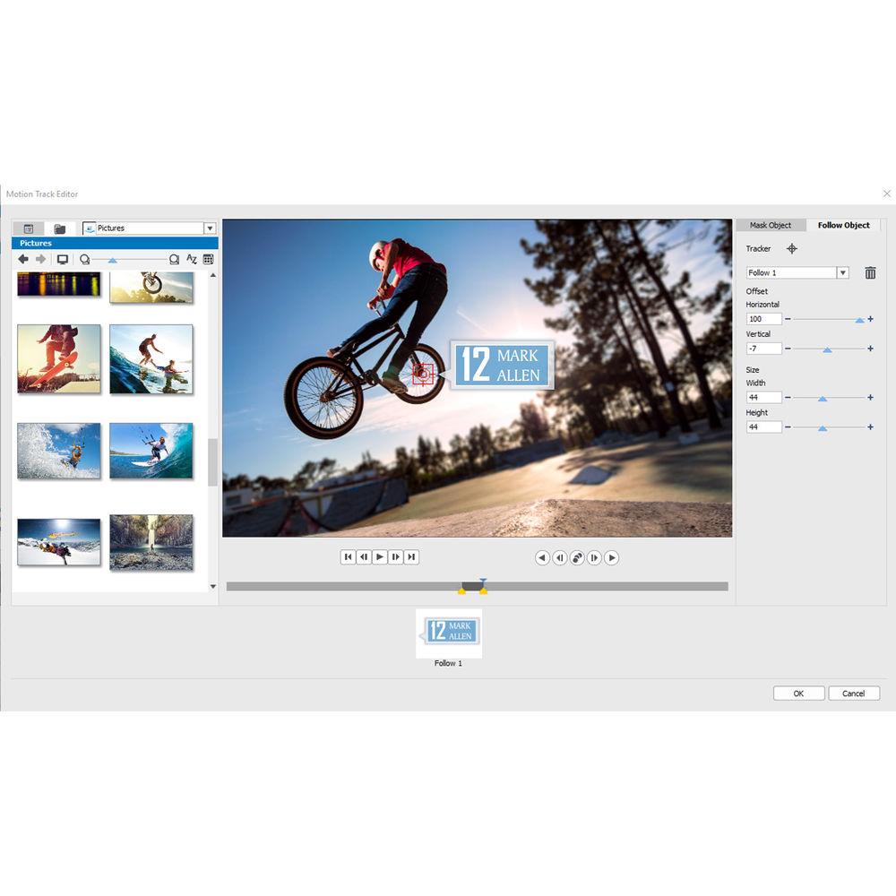This screenshot has height=896, width=896.
Task: Jump to the first frame with the start button
Action: click(x=348, y=556)
